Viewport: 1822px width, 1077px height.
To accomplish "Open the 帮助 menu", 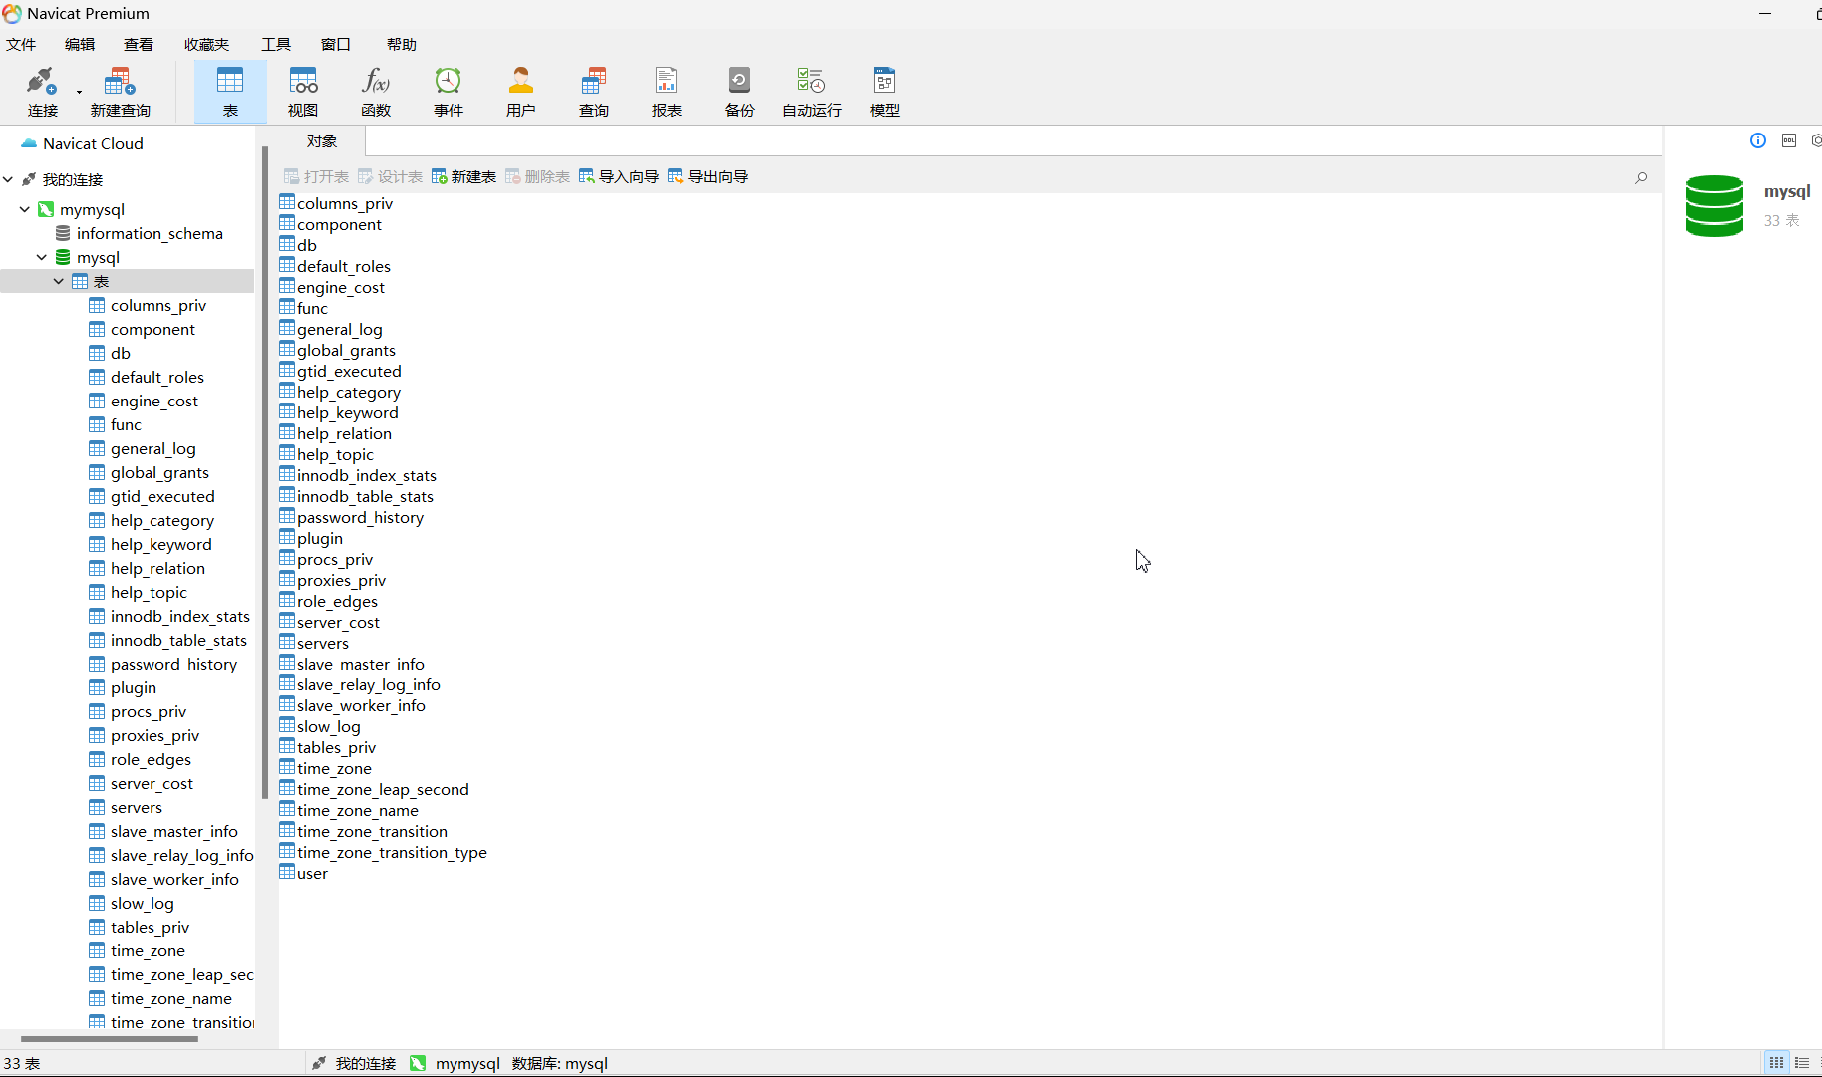I will [402, 44].
